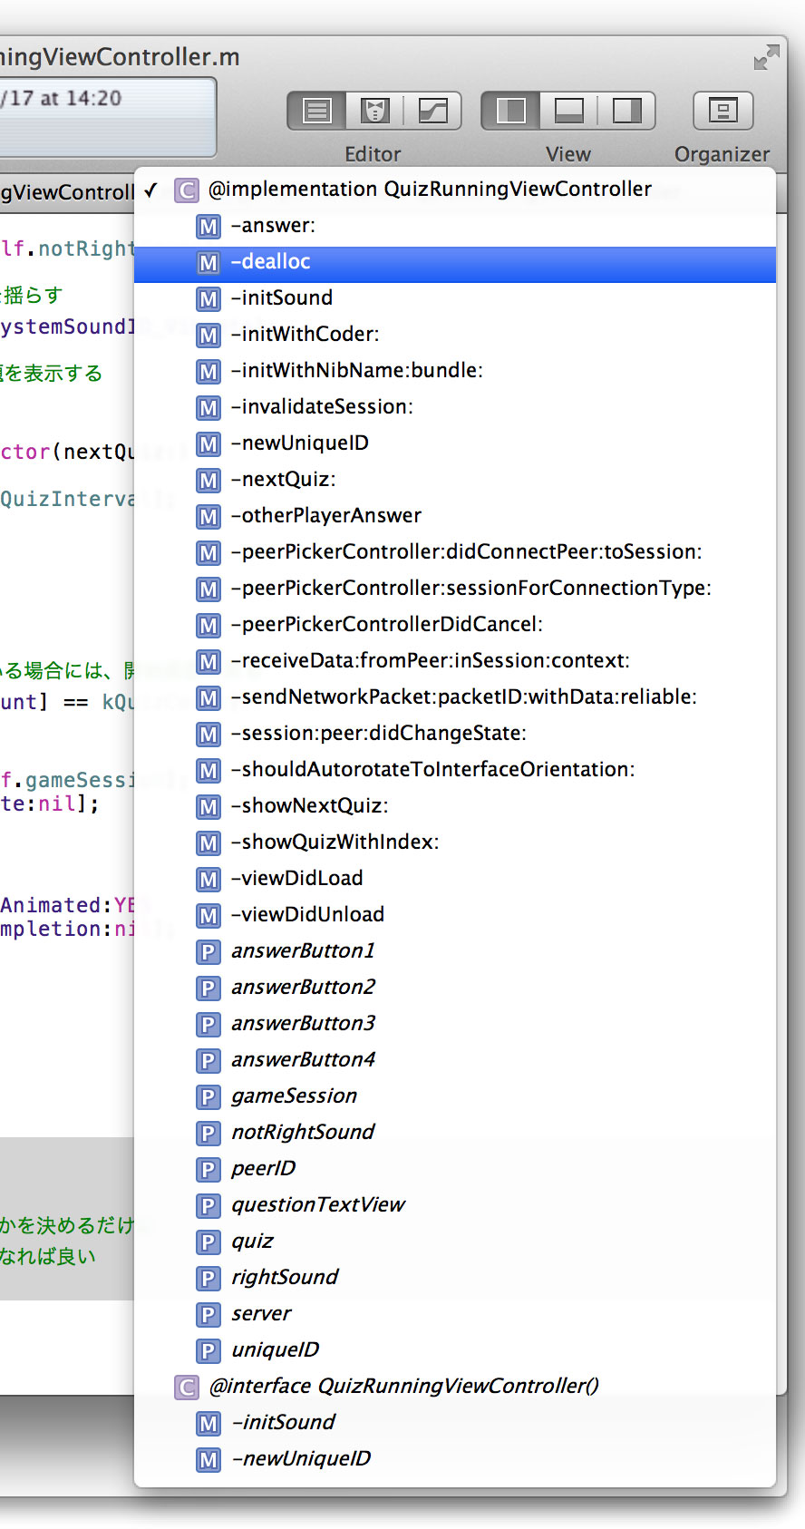Select -shouldAutorotateToInterfaceOrientation: method

[455, 770]
